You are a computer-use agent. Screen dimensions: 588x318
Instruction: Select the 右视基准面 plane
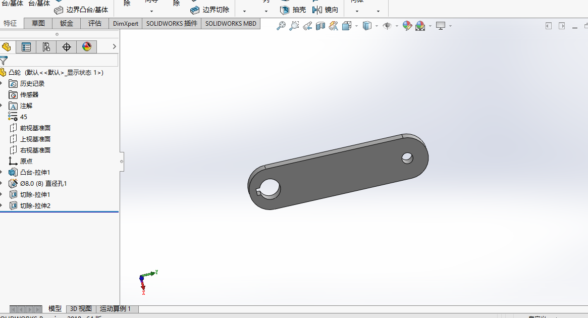[30, 150]
